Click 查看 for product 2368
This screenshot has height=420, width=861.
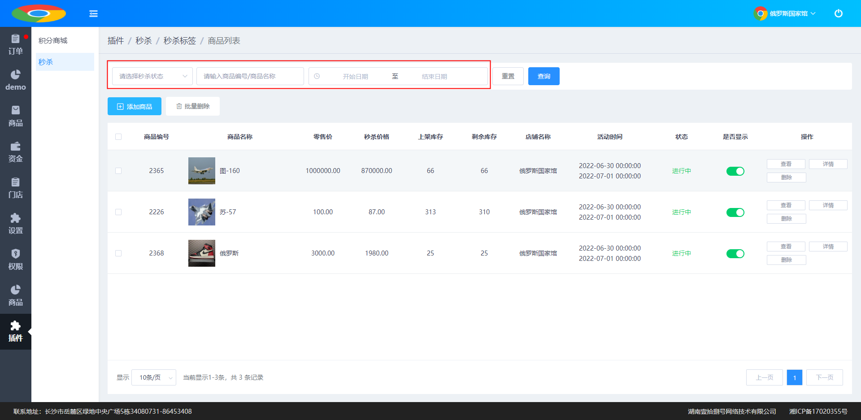pos(786,247)
